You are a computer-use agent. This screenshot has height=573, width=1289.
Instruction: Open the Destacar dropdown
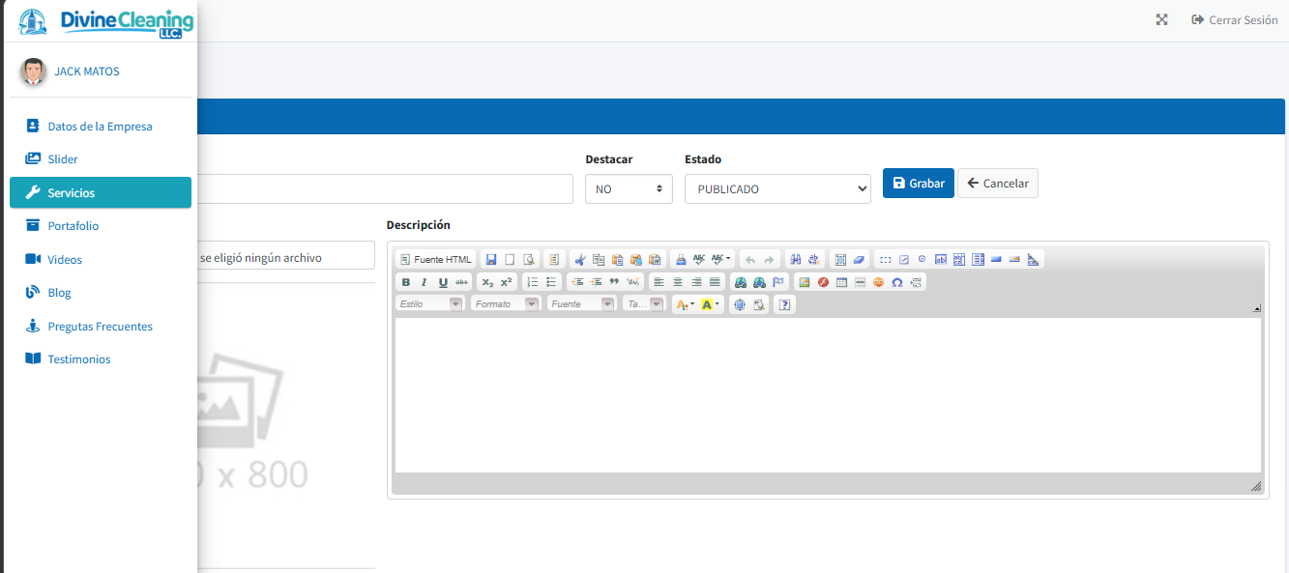629,189
